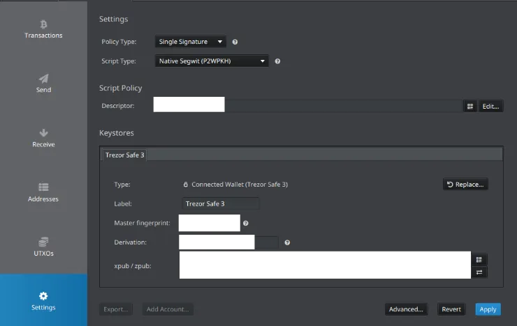Switch xpub / zpub format icon

(x=479, y=272)
